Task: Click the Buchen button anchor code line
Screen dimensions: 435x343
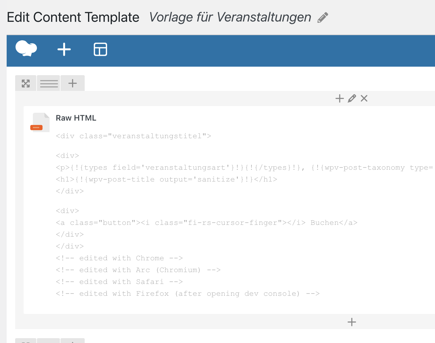Action: (207, 223)
